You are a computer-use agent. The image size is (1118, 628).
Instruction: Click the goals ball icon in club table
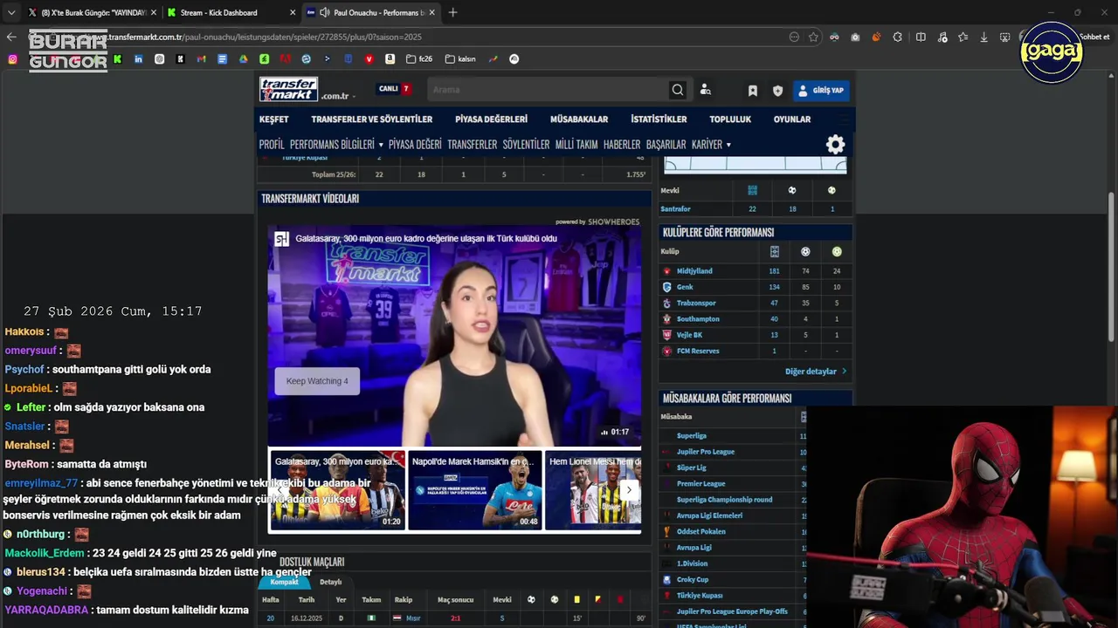(x=805, y=251)
